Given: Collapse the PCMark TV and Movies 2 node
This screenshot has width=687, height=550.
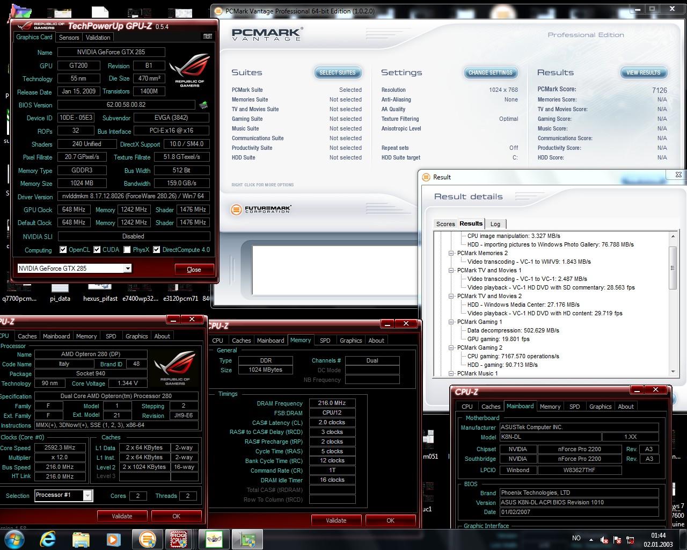Looking at the screenshot, I should (x=451, y=296).
